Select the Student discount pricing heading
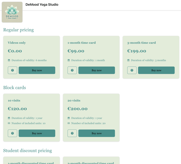 coord(28,150)
